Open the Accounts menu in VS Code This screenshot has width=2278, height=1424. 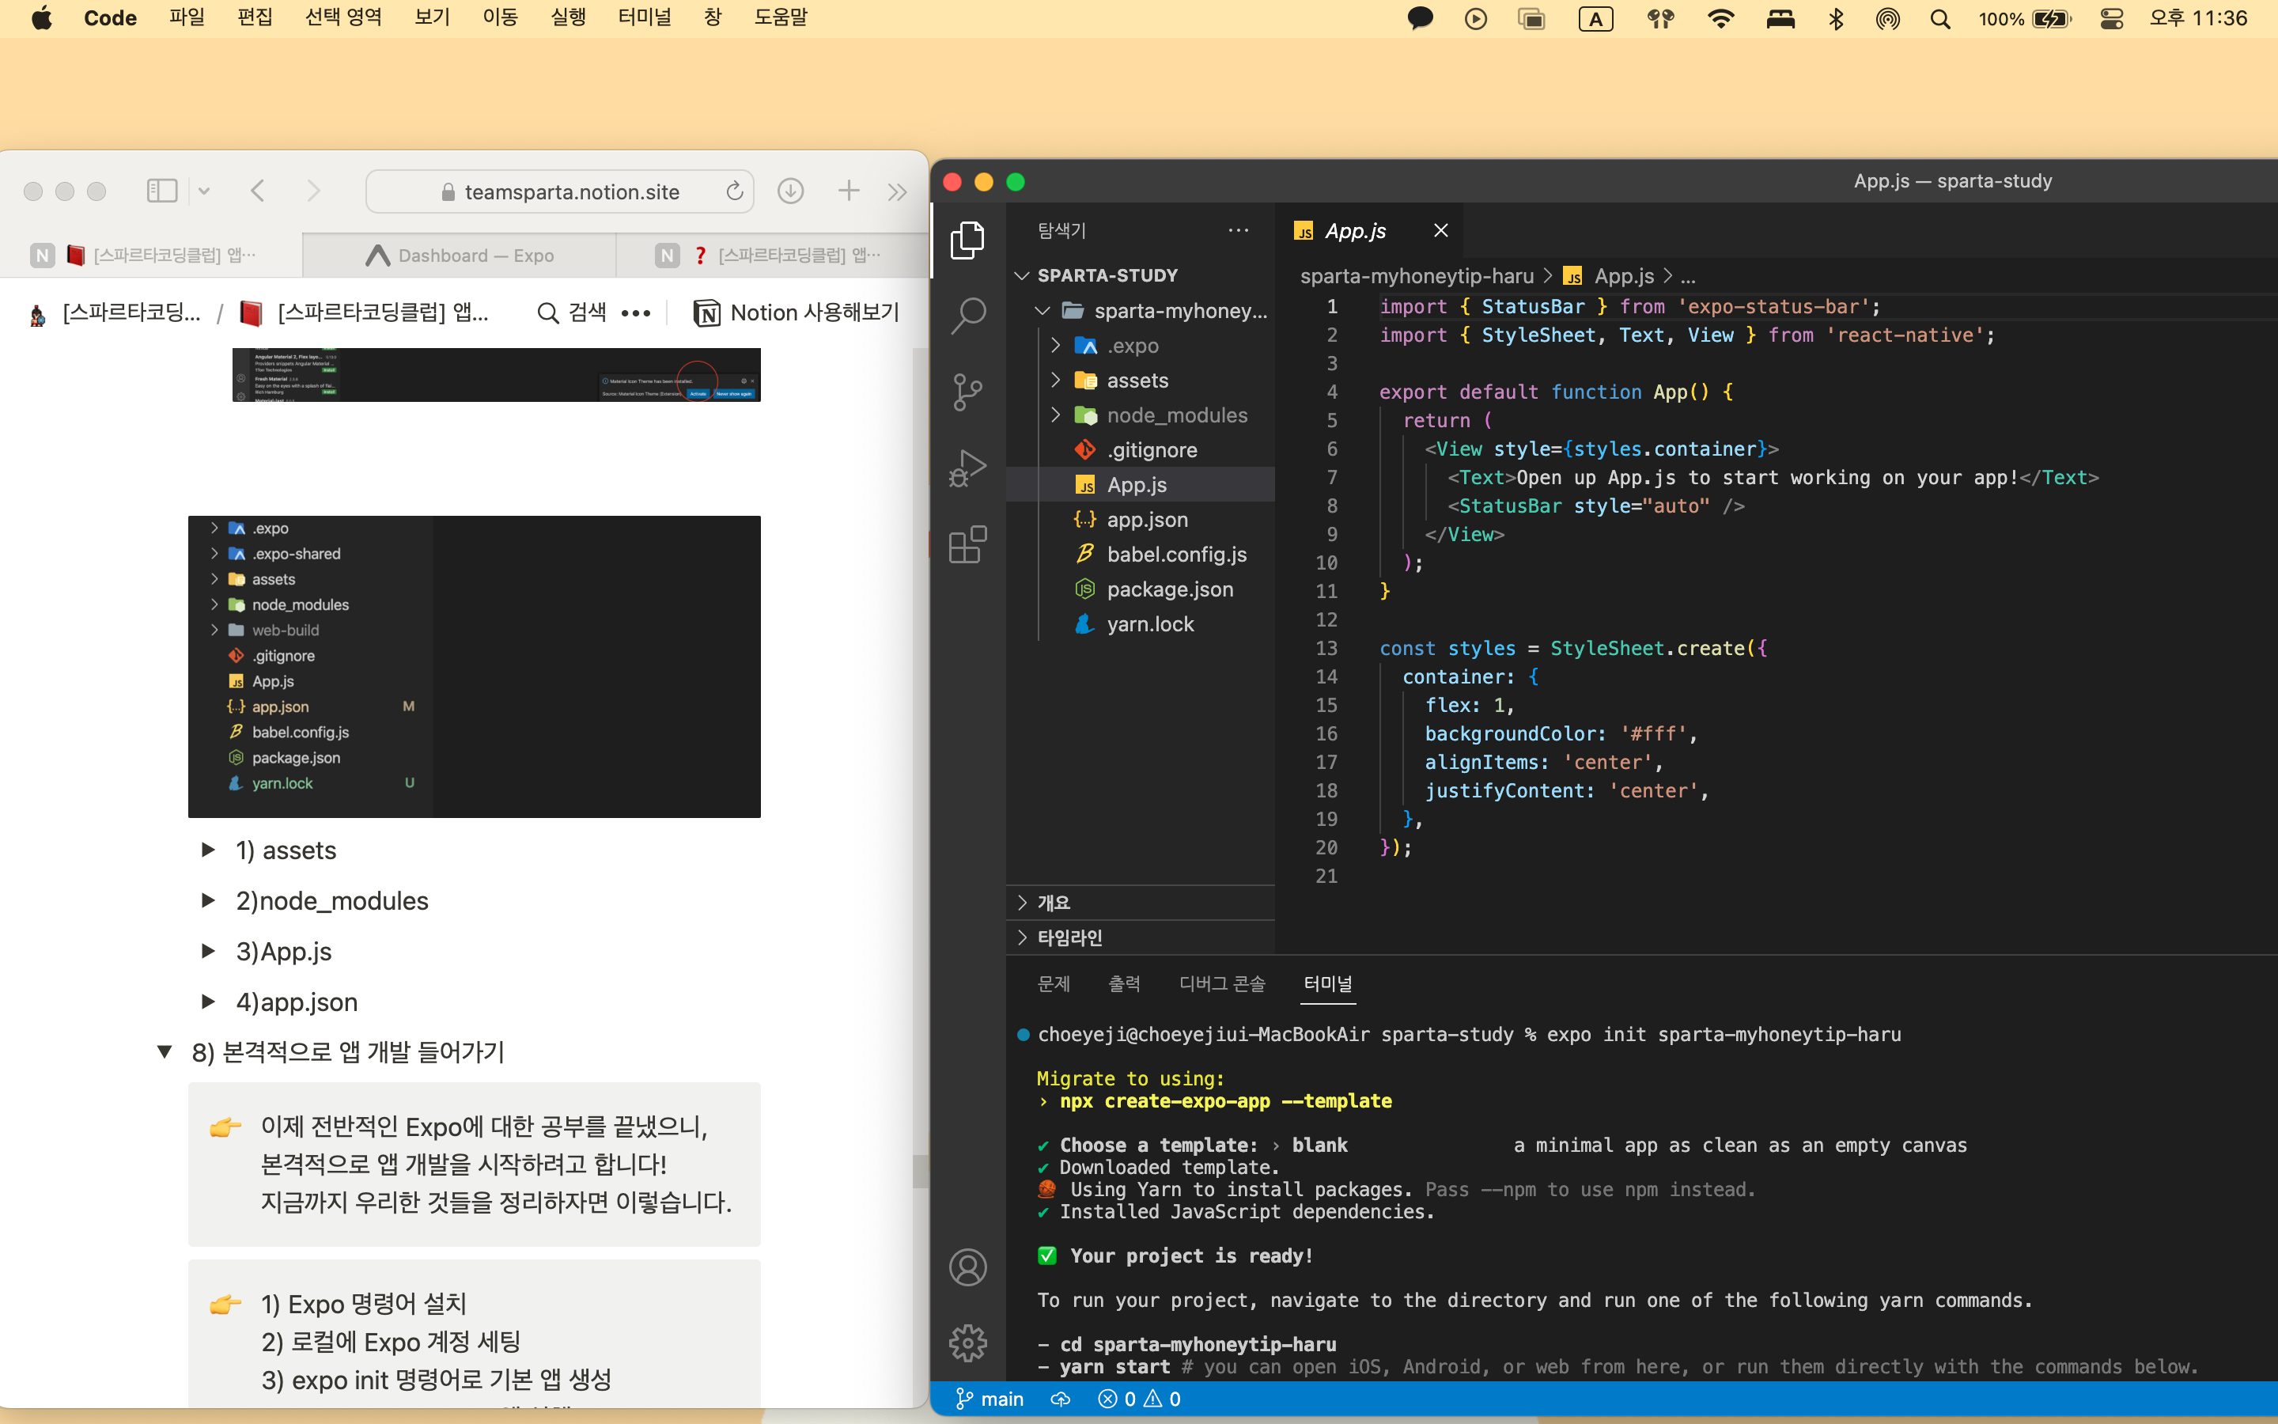point(967,1267)
